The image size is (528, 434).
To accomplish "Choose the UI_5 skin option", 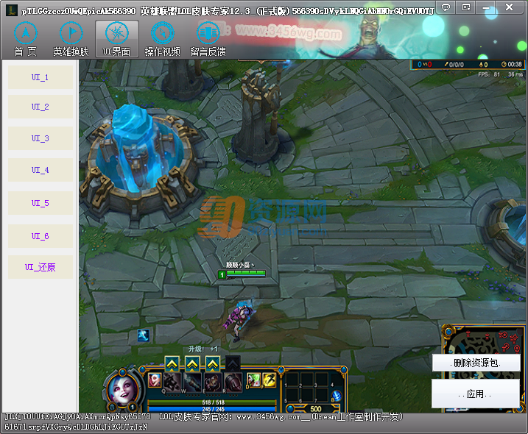I will pyautogui.click(x=41, y=203).
